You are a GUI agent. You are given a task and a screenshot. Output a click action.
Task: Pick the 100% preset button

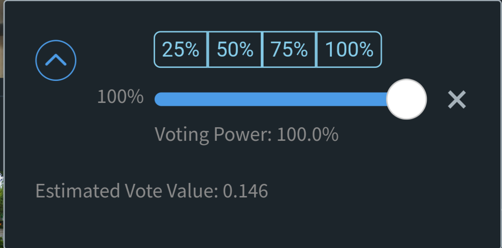pos(349,50)
